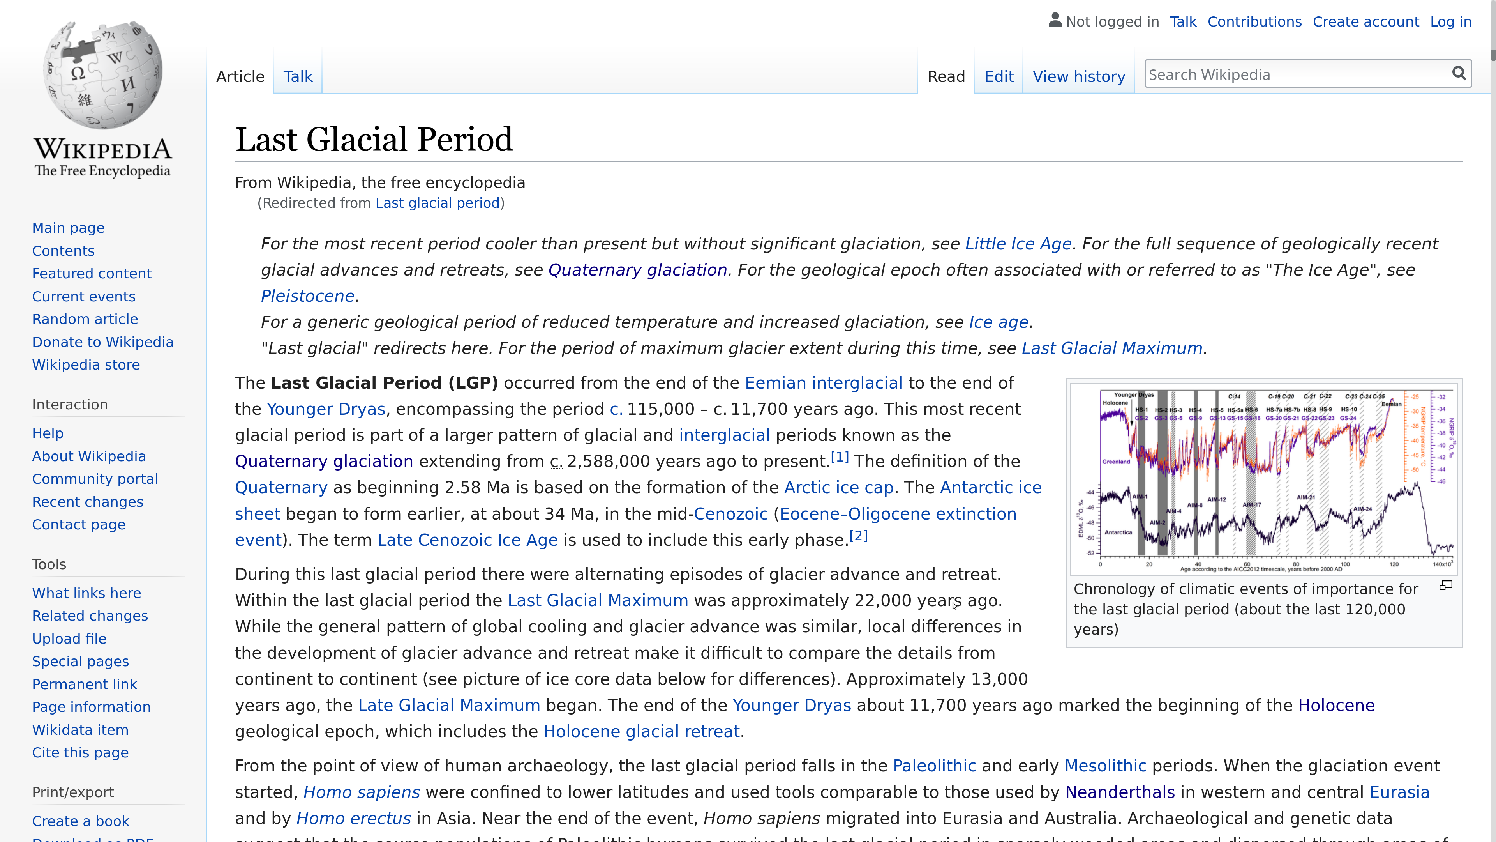Open the Edit tab

click(999, 76)
